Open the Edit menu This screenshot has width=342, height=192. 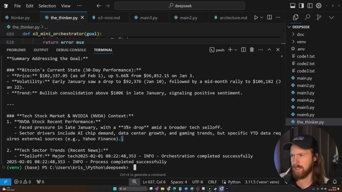(29, 6)
